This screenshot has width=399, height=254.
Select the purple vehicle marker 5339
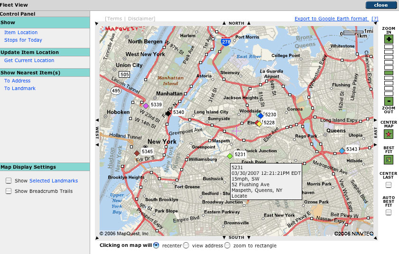click(146, 106)
